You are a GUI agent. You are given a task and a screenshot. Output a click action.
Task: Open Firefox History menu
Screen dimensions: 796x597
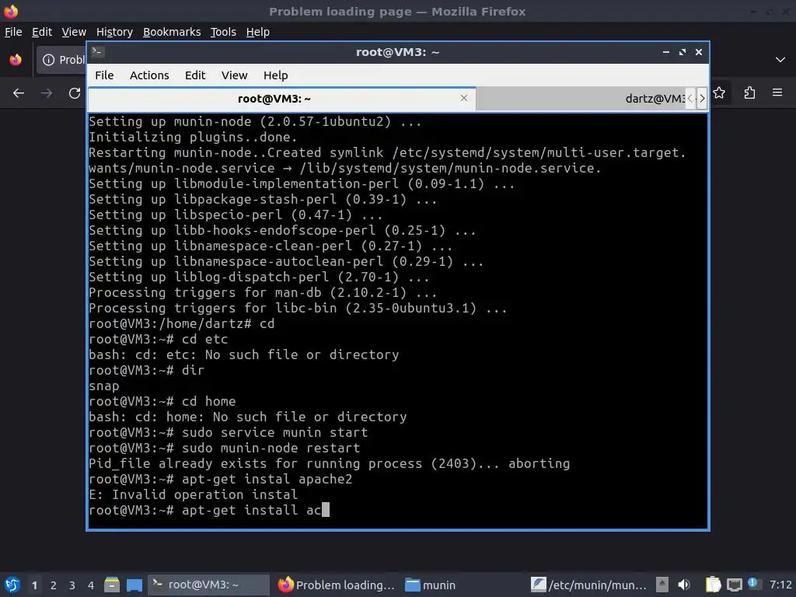(x=114, y=32)
